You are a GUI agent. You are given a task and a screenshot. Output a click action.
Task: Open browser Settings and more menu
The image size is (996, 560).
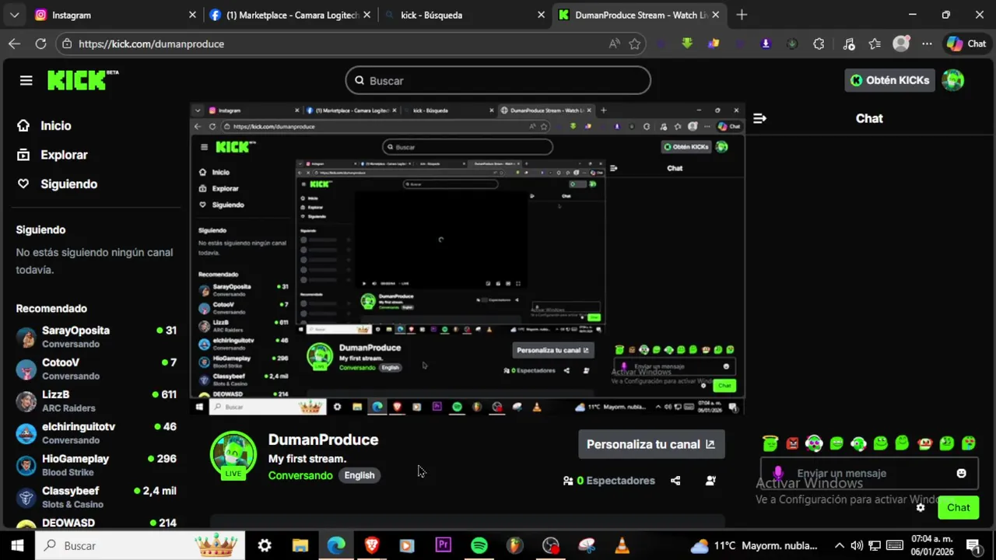(x=927, y=44)
